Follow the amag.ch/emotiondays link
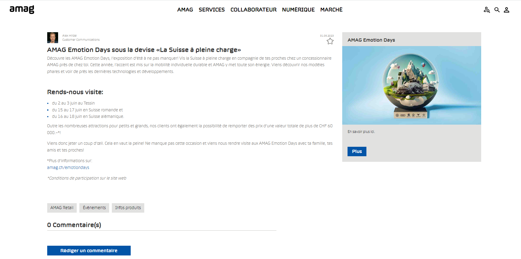This screenshot has width=521, height=259. [68, 167]
